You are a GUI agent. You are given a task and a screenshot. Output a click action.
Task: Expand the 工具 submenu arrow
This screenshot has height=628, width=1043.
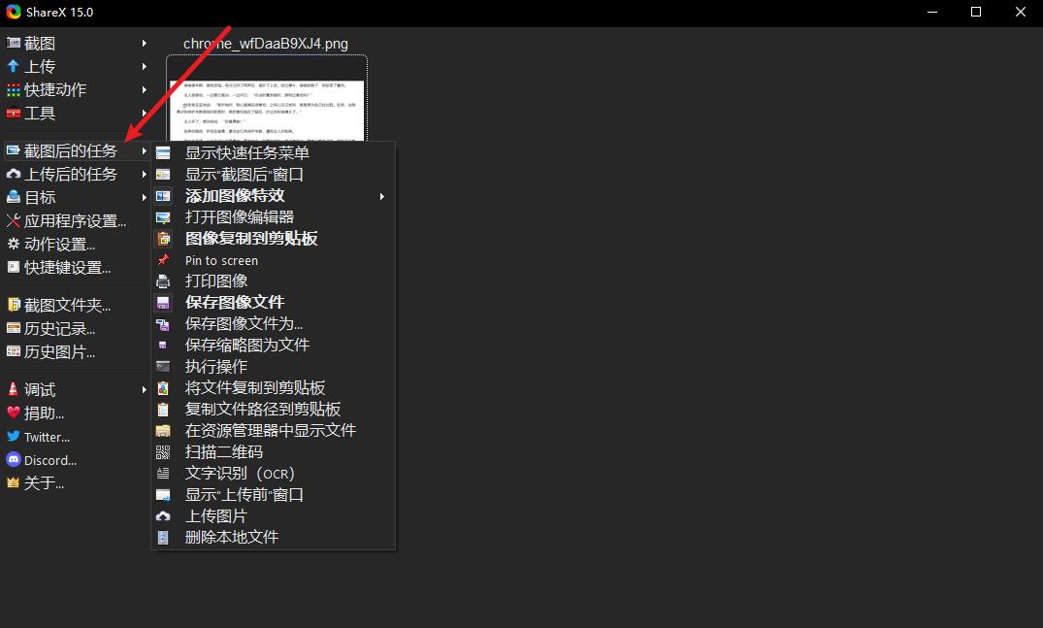click(x=144, y=114)
